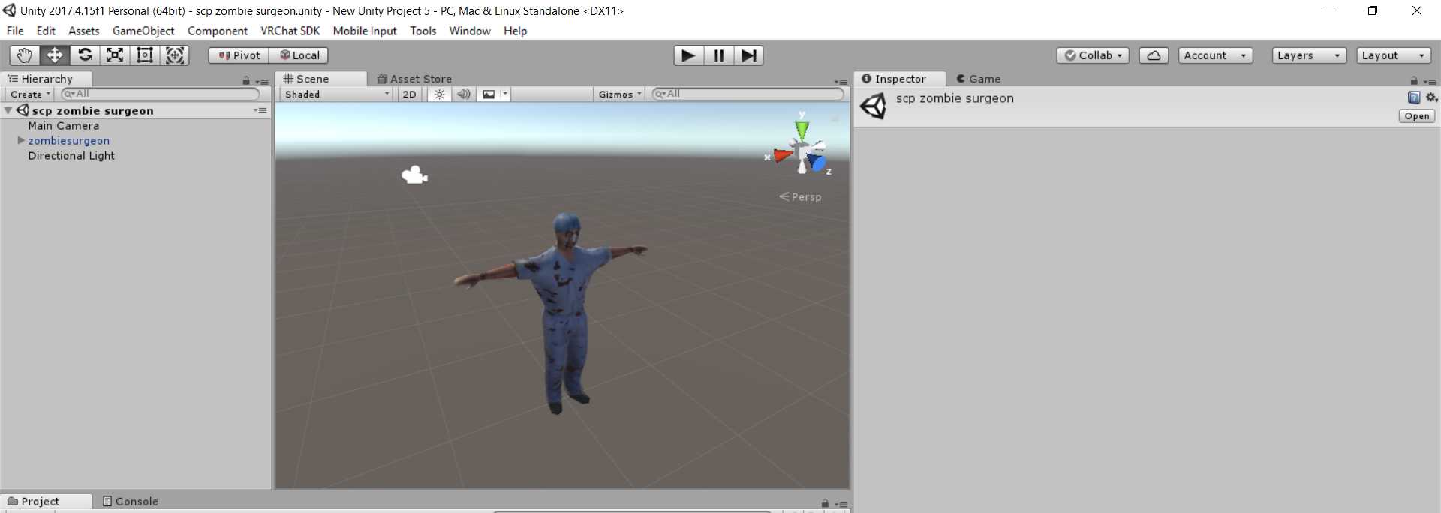Click the Step frame button

[x=748, y=55]
